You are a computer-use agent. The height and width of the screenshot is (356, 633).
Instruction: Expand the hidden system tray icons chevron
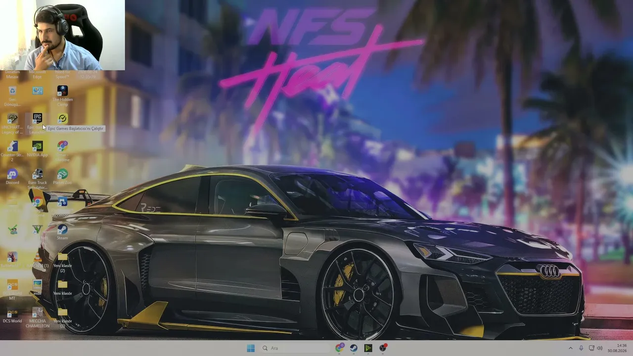point(570,348)
